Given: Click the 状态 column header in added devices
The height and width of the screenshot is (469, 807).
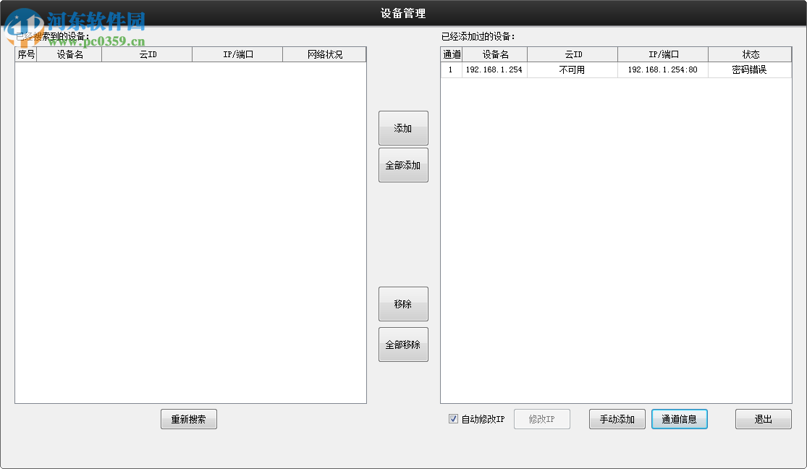Looking at the screenshot, I should click(749, 54).
